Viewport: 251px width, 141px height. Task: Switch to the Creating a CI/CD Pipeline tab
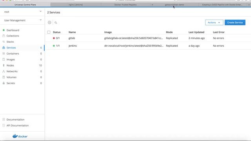pos(222,5)
